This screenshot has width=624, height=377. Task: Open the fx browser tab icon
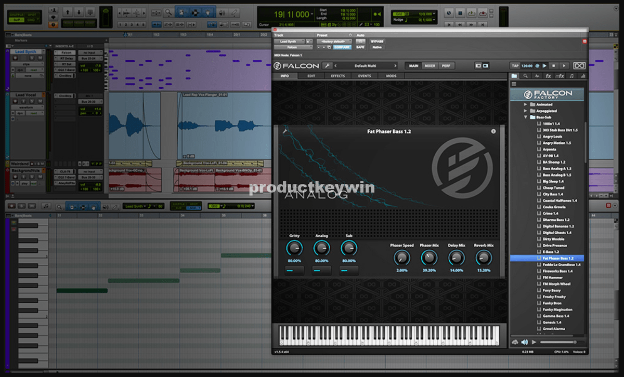[x=548, y=76]
